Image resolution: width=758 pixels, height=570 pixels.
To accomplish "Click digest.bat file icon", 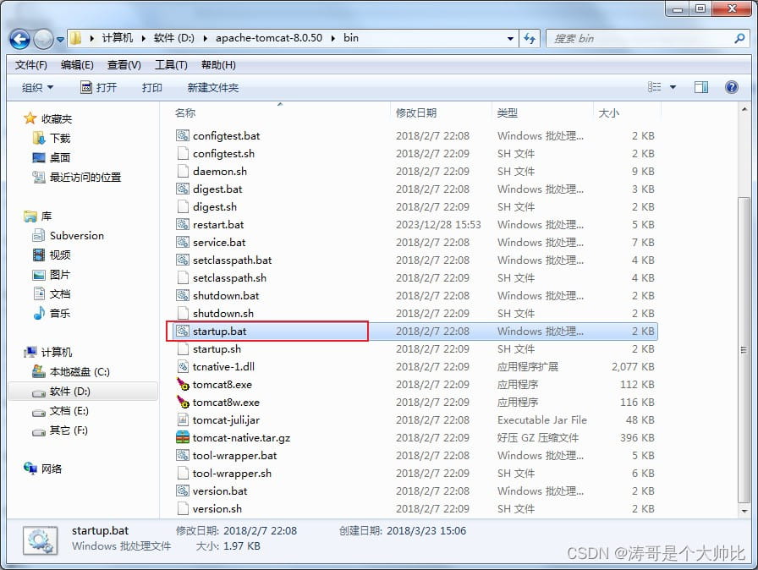I will tap(182, 189).
